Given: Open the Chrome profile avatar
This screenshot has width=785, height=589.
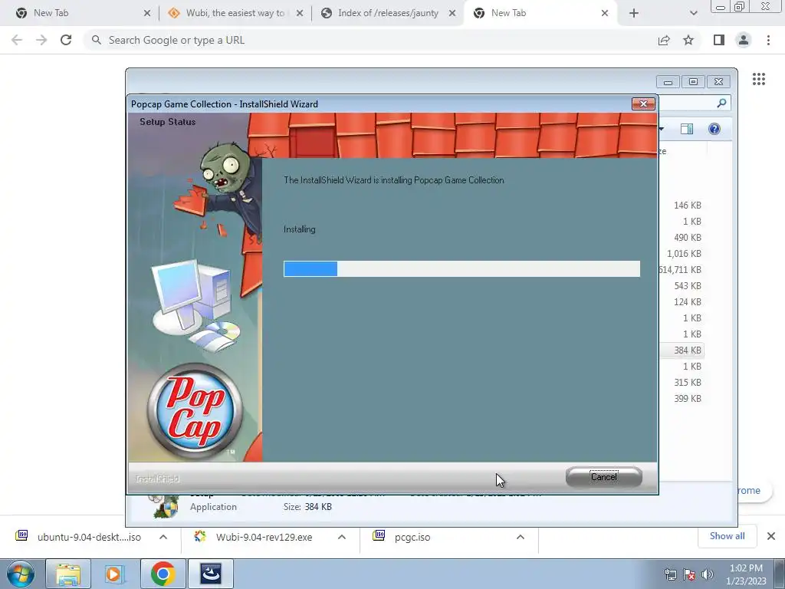Looking at the screenshot, I should [x=744, y=40].
